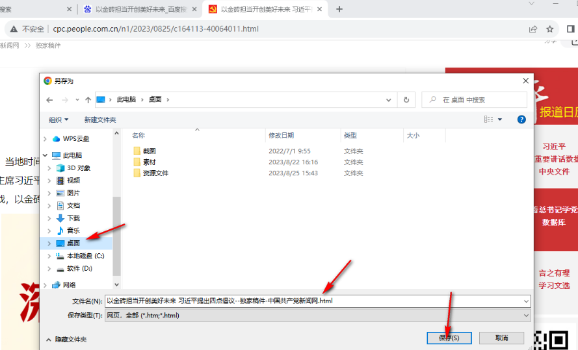The width and height of the screenshot is (578, 350).
Task: Select 图片 in navigation pane
Action: pyautogui.click(x=73, y=193)
